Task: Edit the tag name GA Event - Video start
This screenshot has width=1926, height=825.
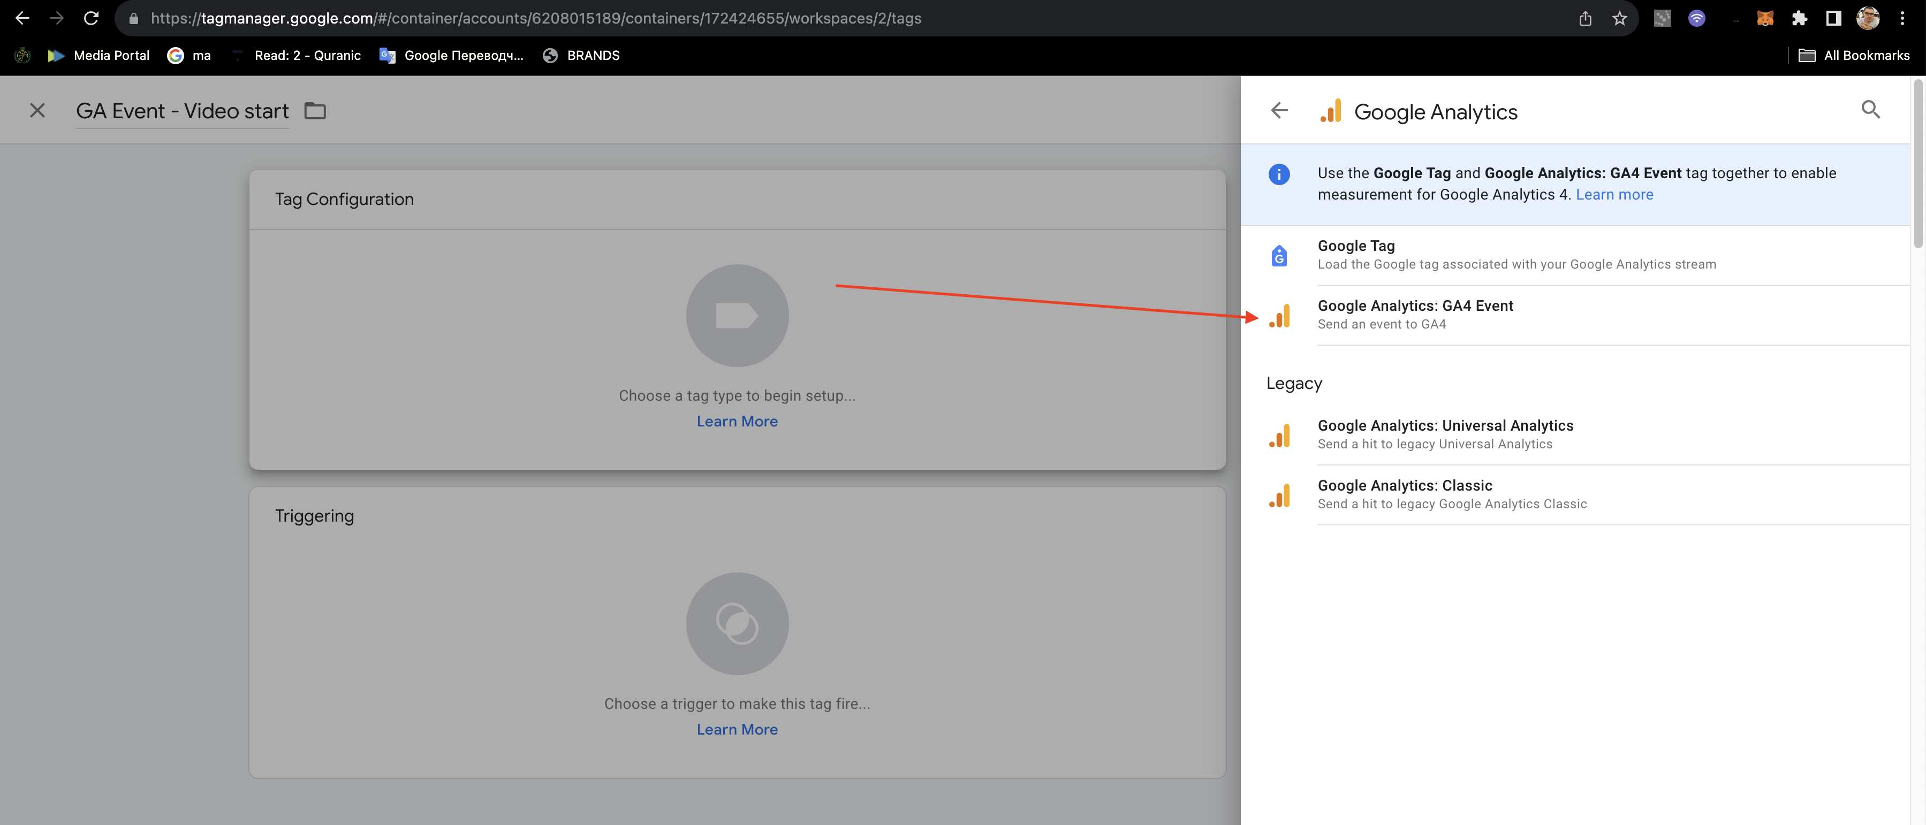Action: [x=183, y=111]
